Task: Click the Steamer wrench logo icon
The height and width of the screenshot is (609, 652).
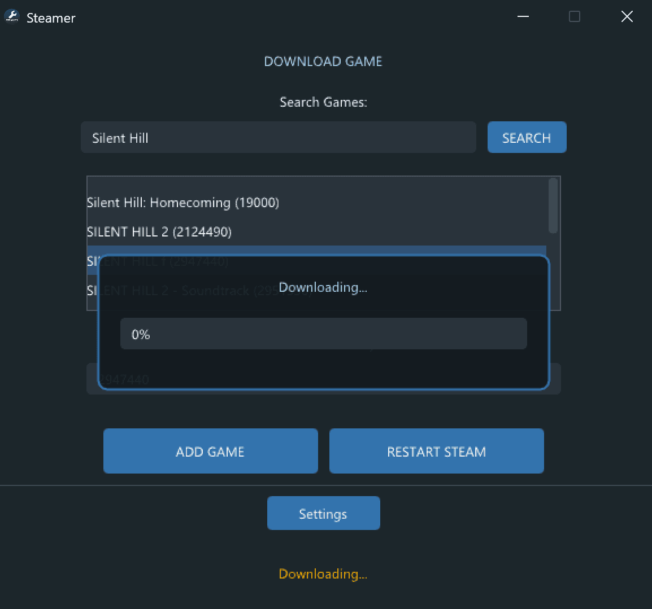Action: 12,17
